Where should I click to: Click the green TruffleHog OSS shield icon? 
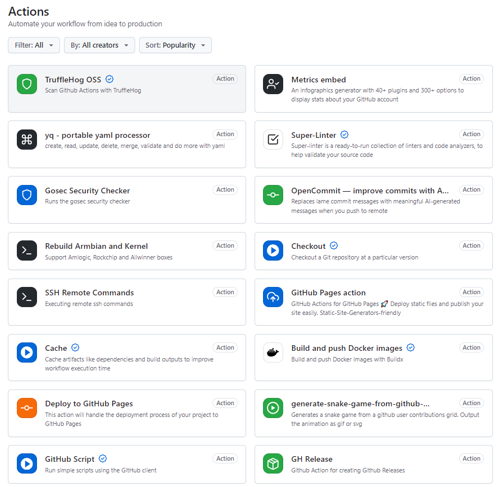(x=27, y=84)
